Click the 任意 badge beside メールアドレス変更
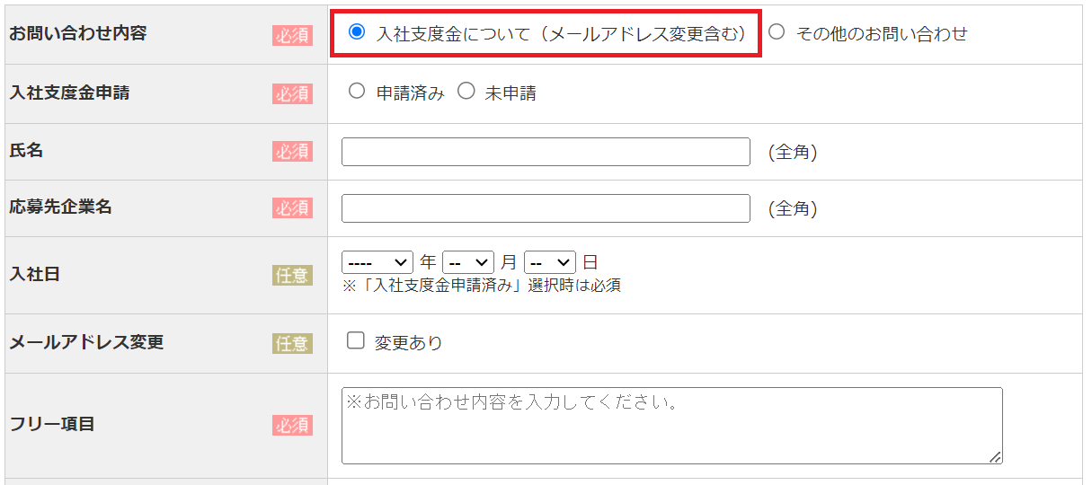 [293, 343]
